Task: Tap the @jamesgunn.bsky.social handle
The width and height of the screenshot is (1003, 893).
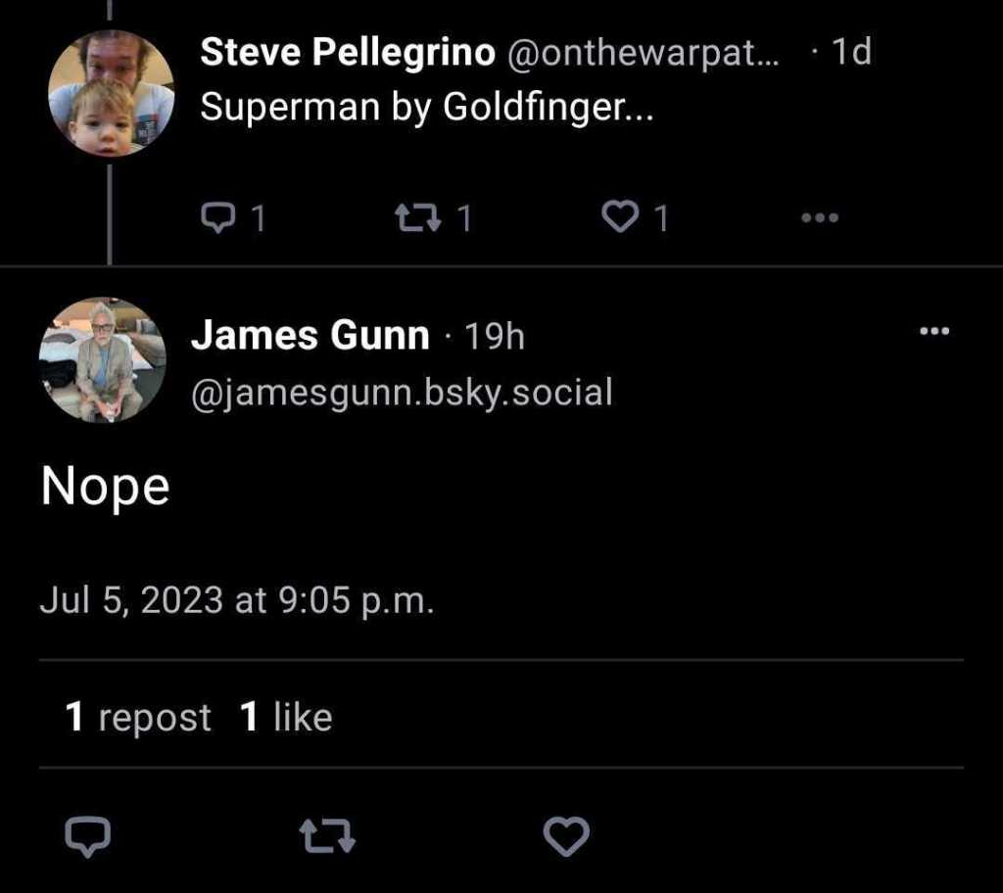Action: [402, 393]
